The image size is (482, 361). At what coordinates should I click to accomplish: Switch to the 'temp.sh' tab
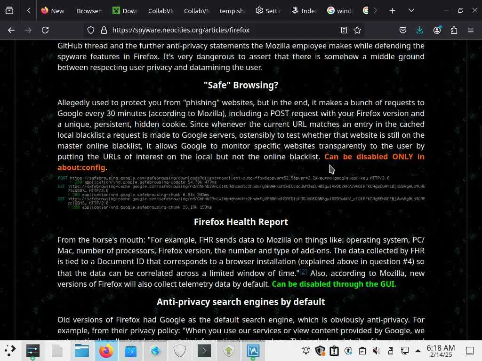click(x=232, y=11)
